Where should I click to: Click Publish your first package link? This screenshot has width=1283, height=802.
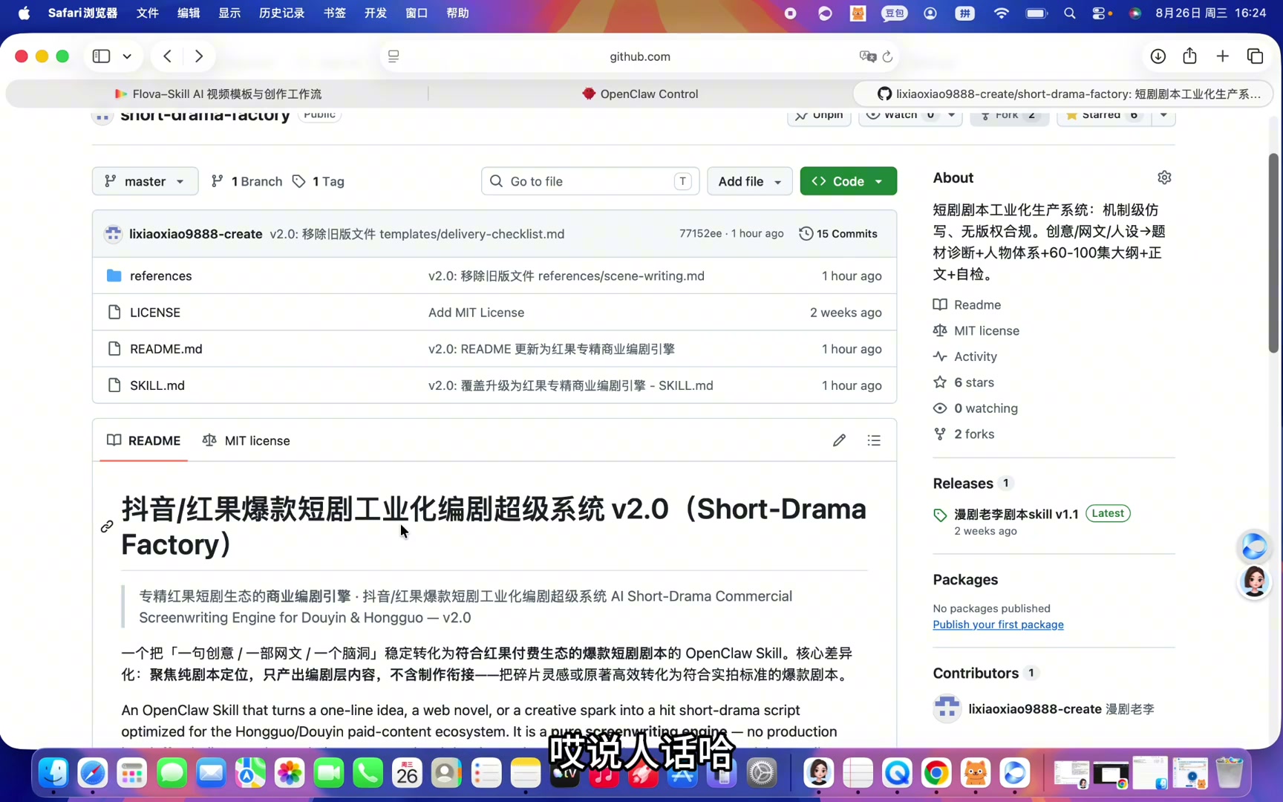click(x=998, y=625)
